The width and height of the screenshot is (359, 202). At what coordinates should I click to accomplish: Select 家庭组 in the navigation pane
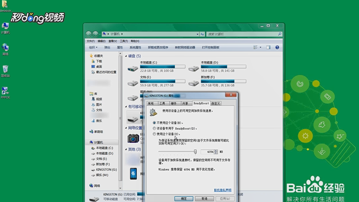coord(96,132)
